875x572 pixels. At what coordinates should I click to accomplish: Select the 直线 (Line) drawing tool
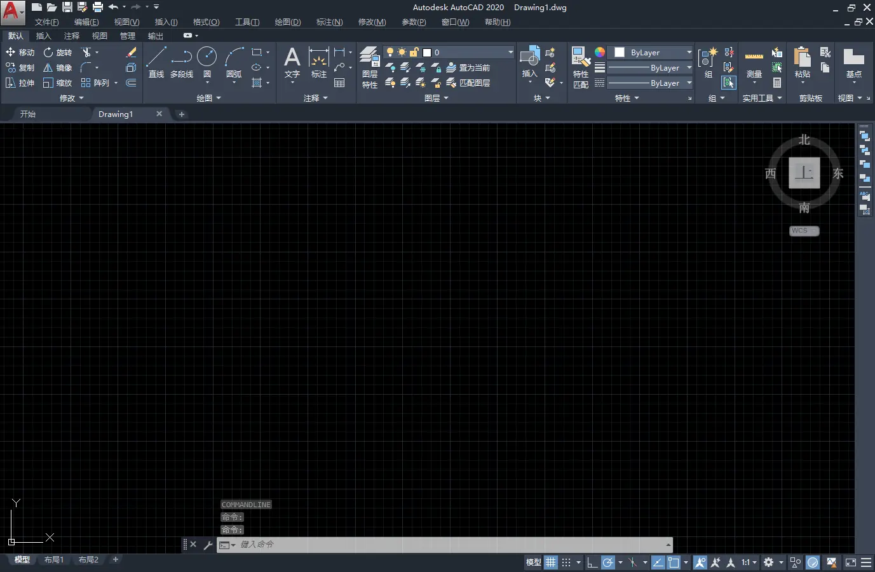156,62
